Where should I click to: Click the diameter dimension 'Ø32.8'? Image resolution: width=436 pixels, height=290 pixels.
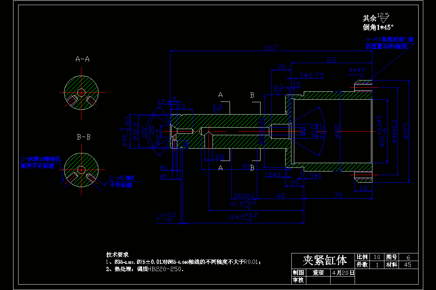click(136, 131)
